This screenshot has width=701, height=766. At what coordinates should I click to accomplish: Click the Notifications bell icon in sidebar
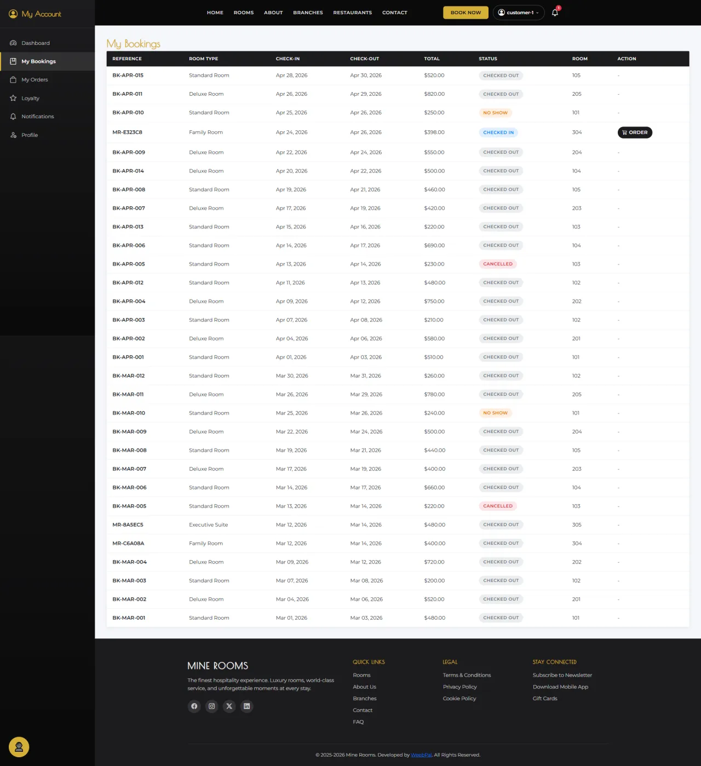13,117
